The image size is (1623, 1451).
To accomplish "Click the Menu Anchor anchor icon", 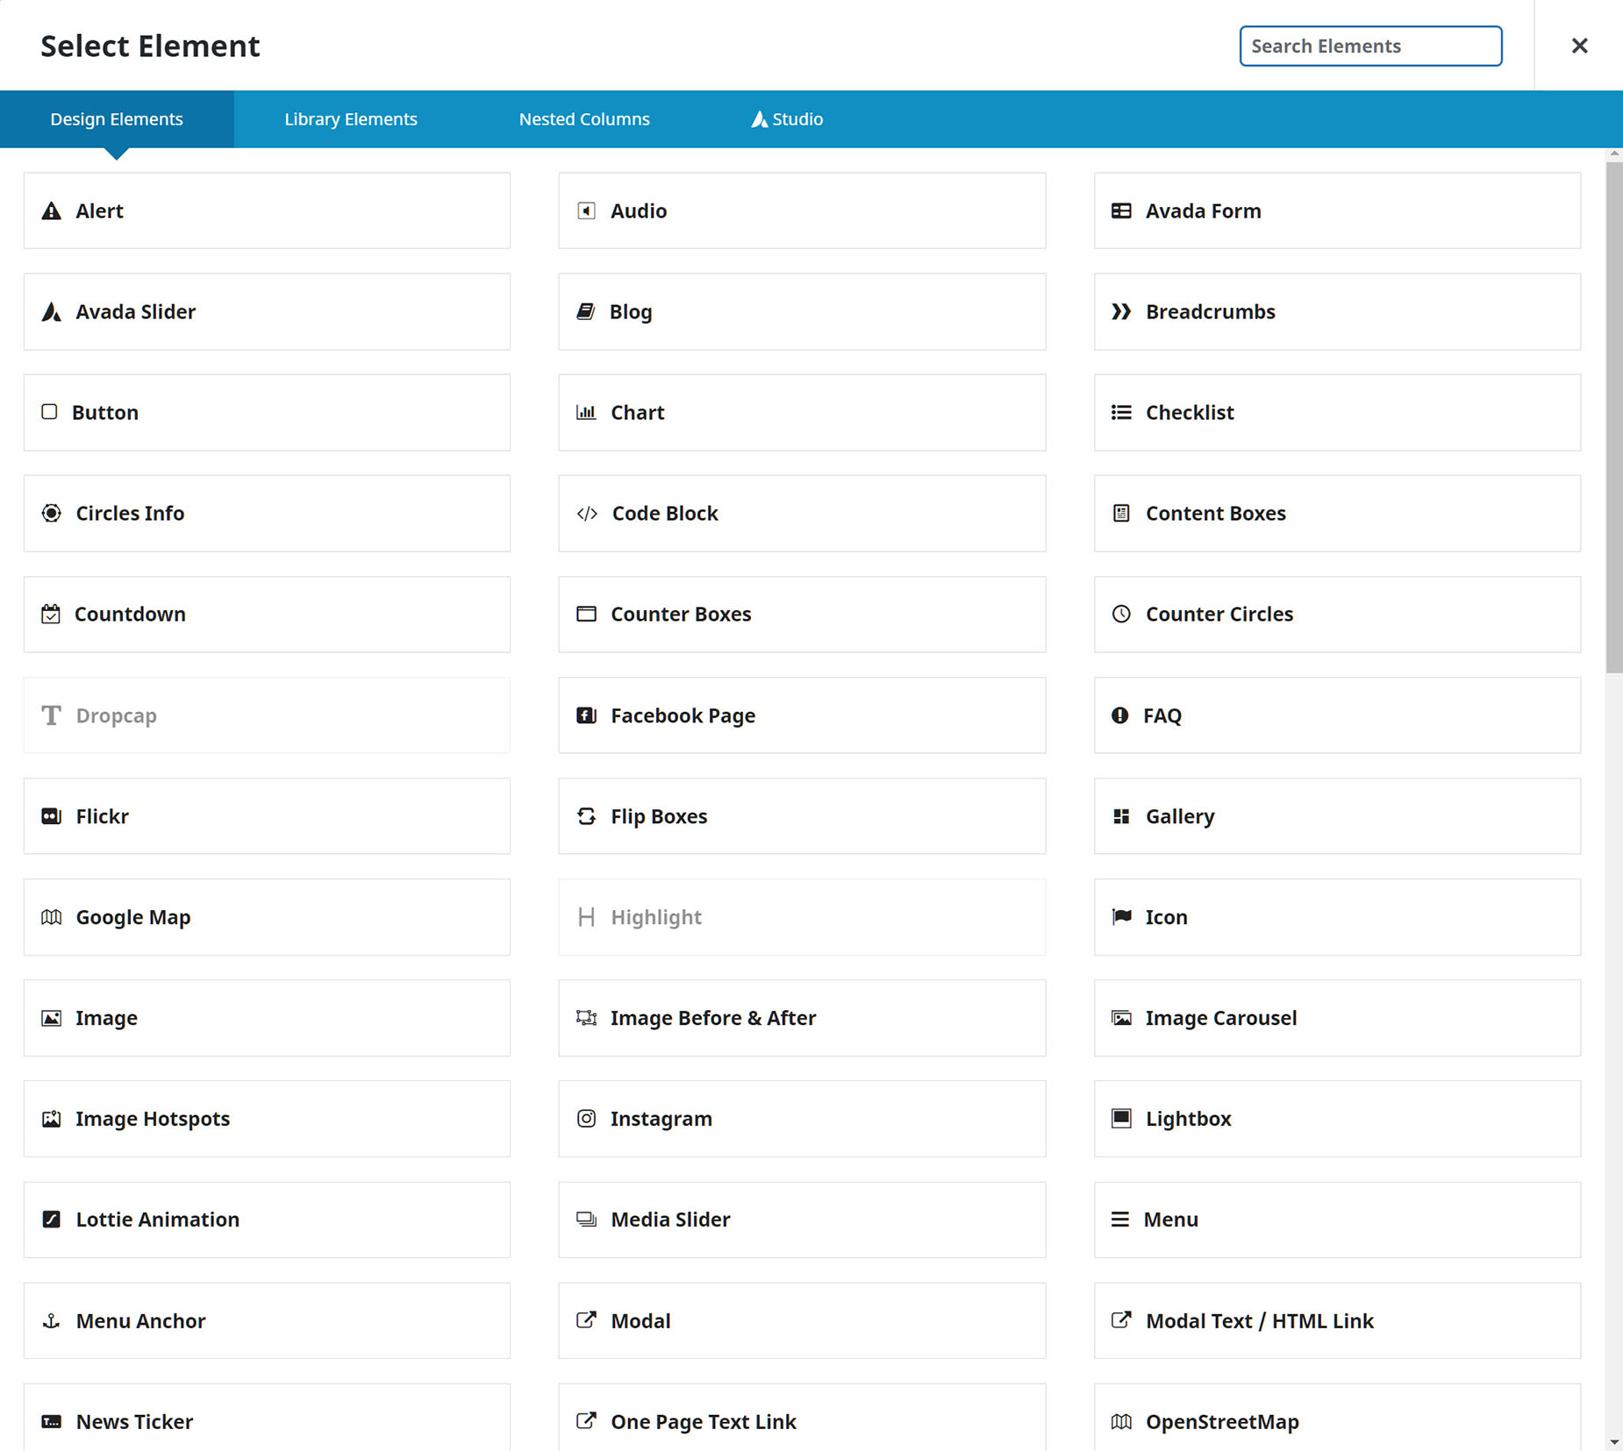I will 52,1321.
